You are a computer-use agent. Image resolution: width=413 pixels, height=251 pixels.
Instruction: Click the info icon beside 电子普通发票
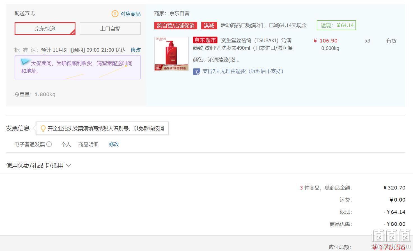coord(49,144)
